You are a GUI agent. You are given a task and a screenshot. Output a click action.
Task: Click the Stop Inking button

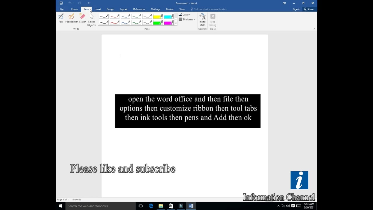[213, 20]
